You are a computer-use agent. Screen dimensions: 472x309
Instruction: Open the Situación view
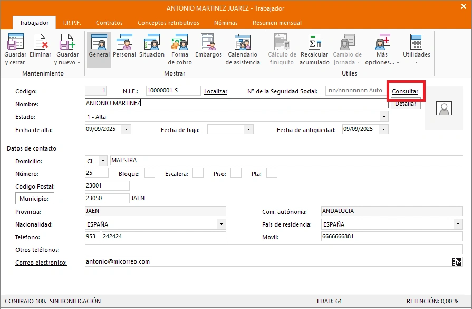click(152, 46)
